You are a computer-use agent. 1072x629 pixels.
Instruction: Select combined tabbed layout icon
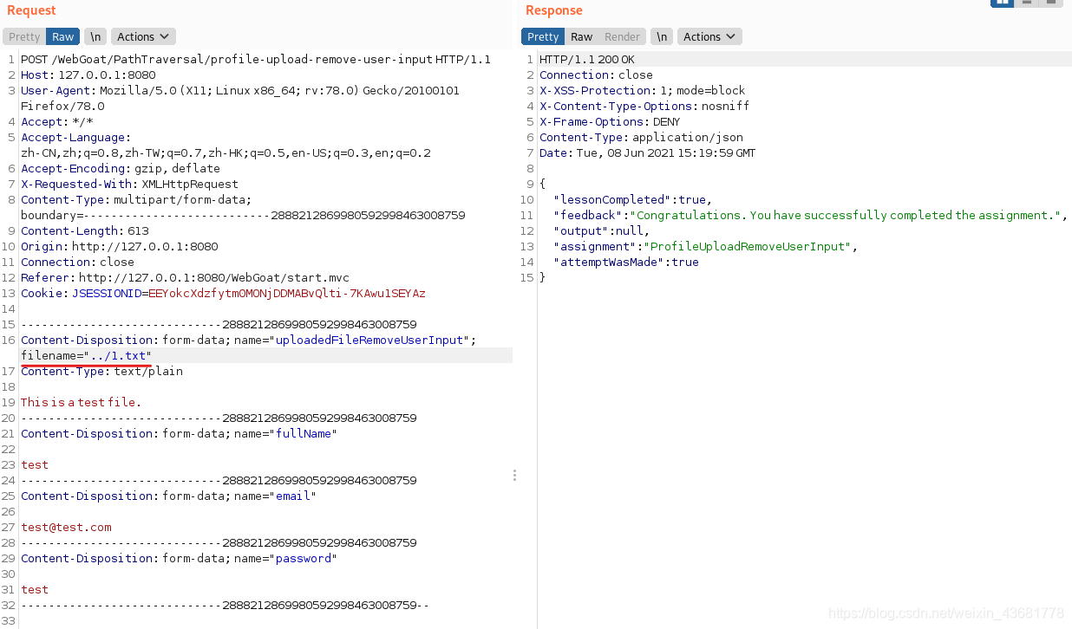(1051, 3)
